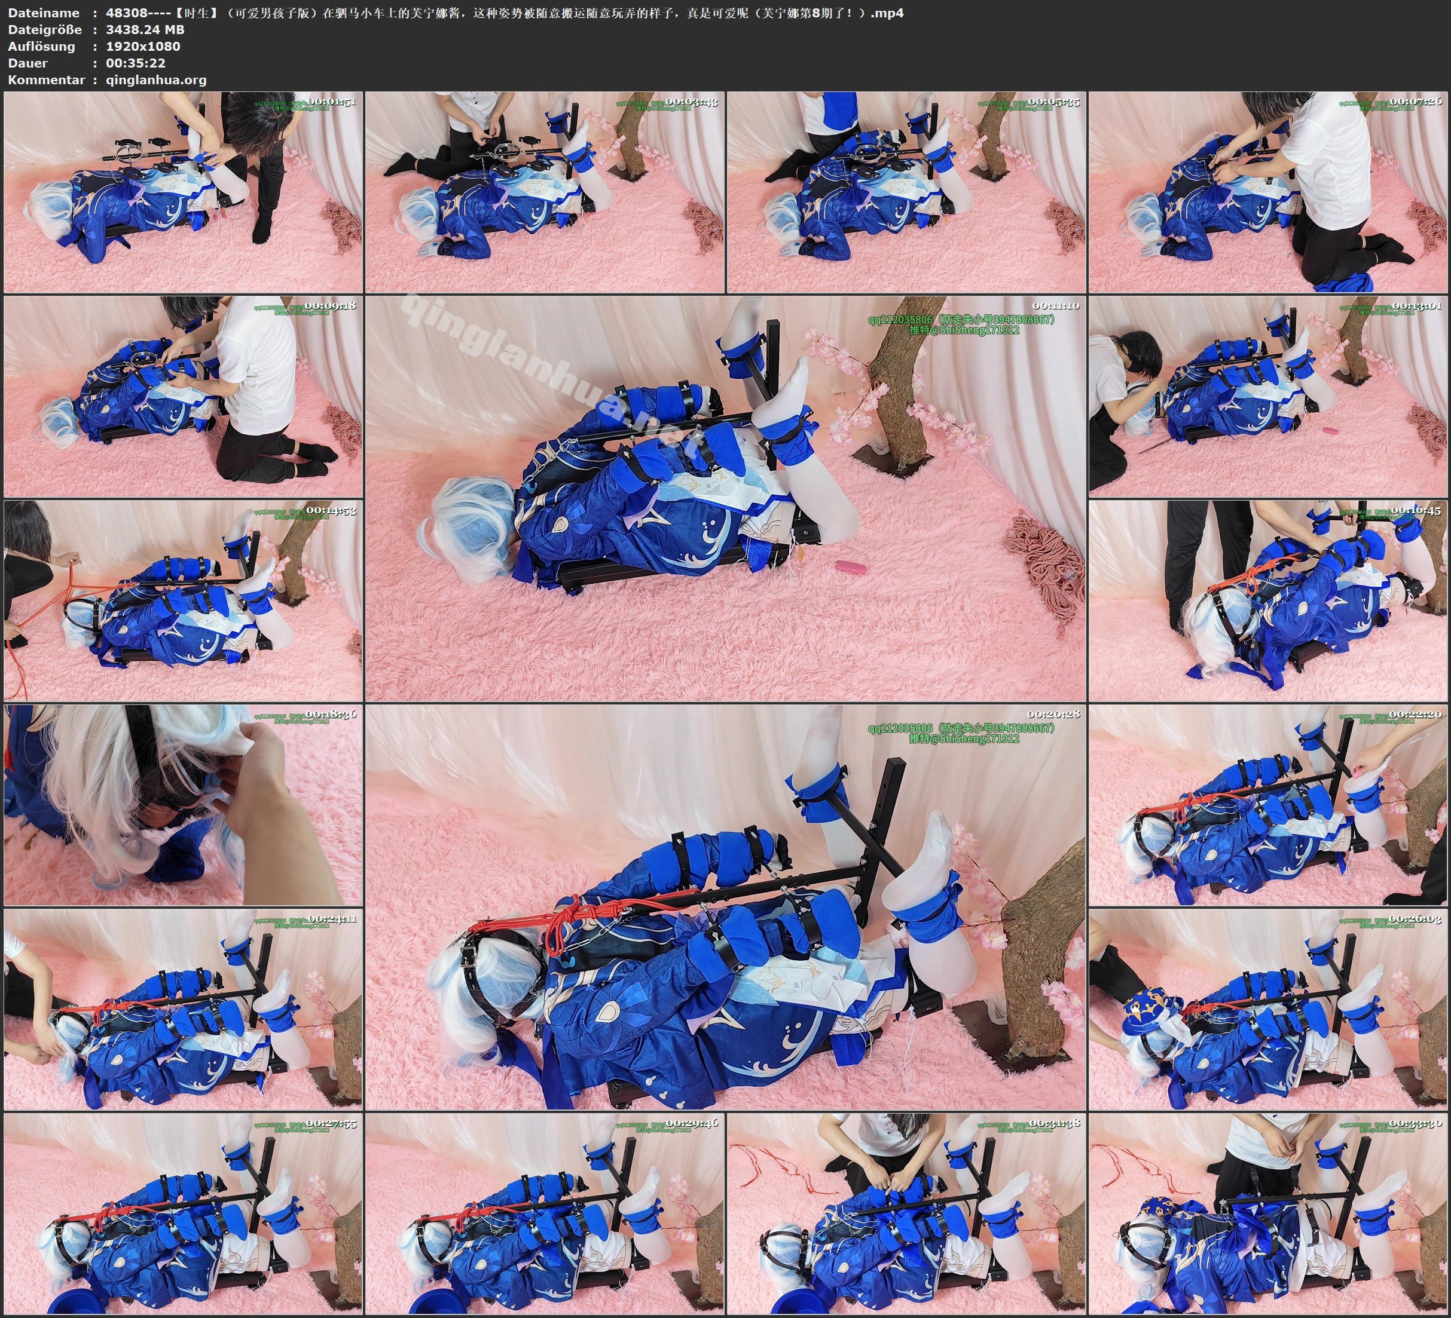
Task: Select the thumbnail timestamped 00:03:43
Action: 544,192
